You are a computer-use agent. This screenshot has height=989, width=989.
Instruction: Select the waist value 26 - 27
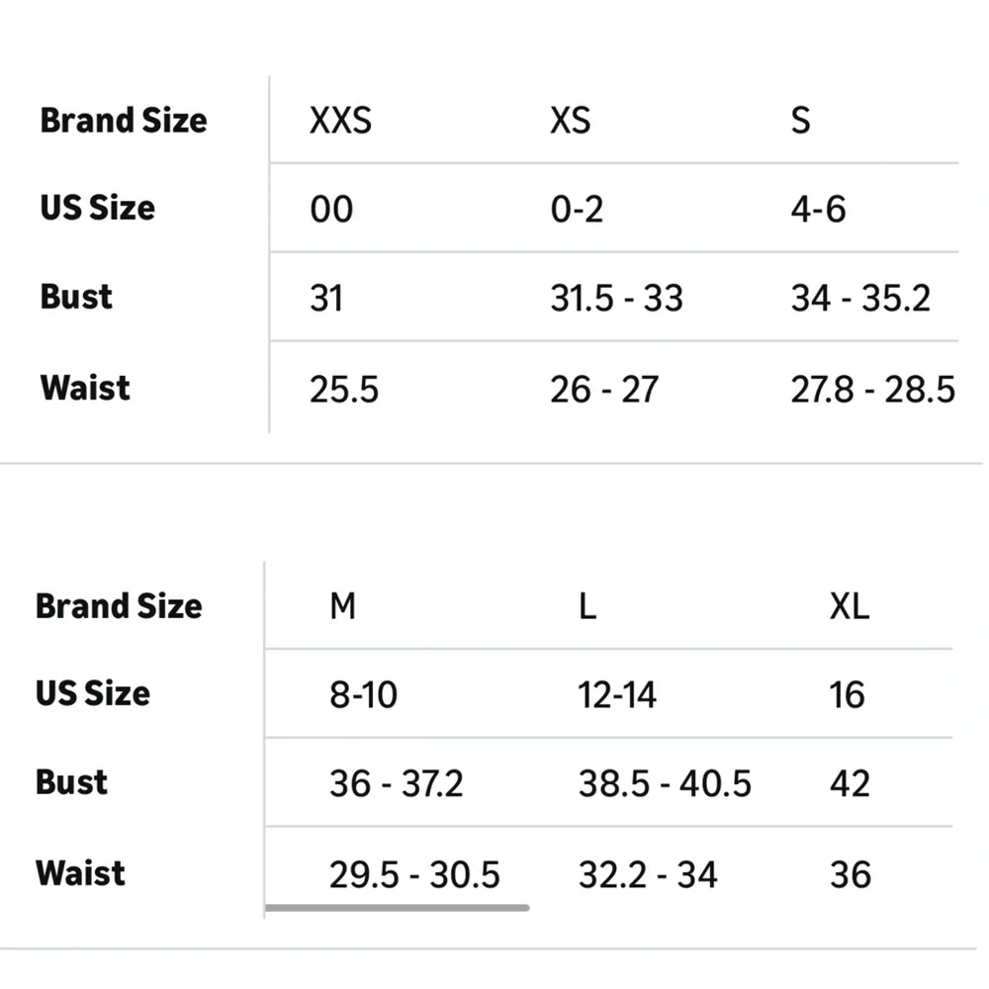604,389
